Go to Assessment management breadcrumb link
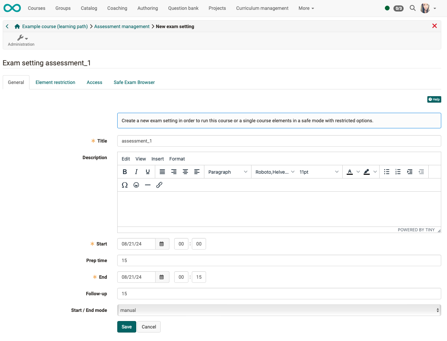Viewport: 447px width, 341px height. (122, 26)
